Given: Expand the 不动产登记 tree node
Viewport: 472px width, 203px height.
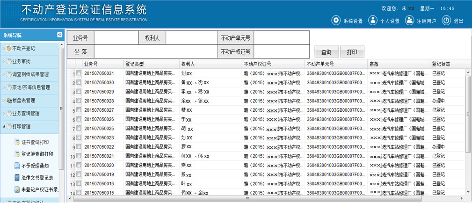Looking at the screenshot, I should point(4,48).
